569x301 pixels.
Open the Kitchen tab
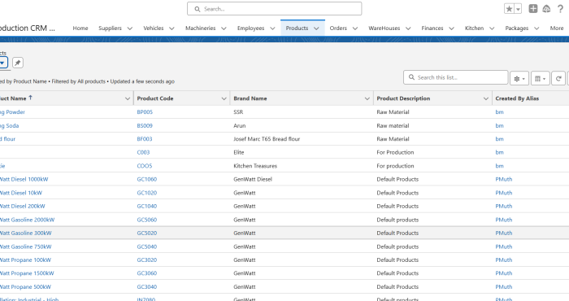(x=474, y=28)
